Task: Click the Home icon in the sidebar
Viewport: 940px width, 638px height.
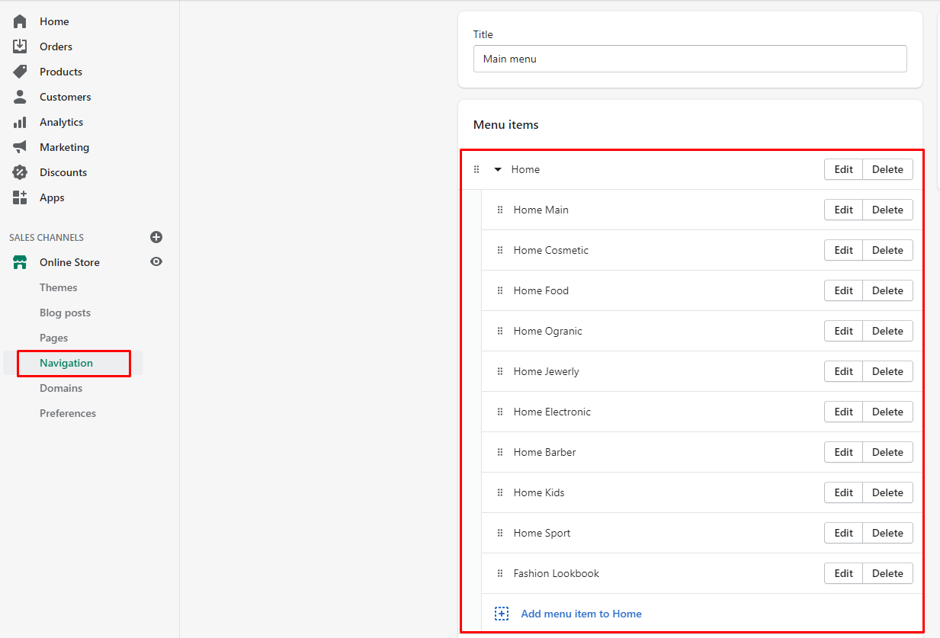Action: click(20, 21)
